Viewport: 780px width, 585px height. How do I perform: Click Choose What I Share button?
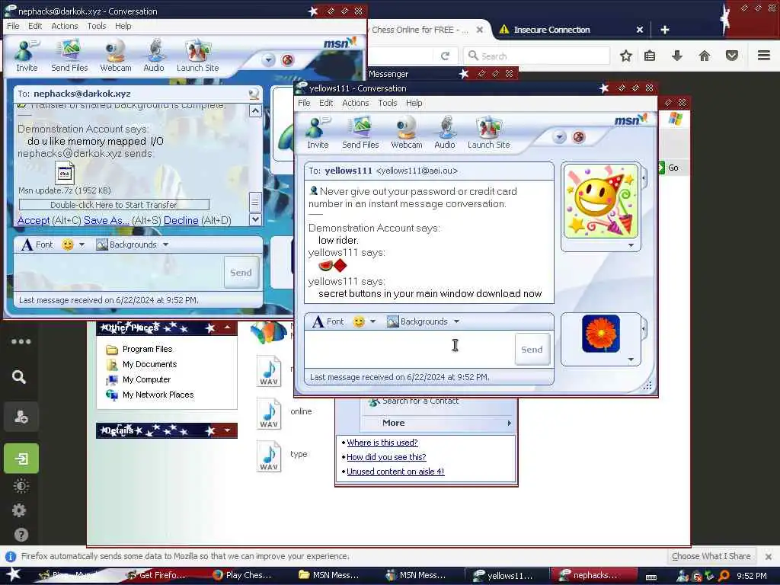click(711, 556)
